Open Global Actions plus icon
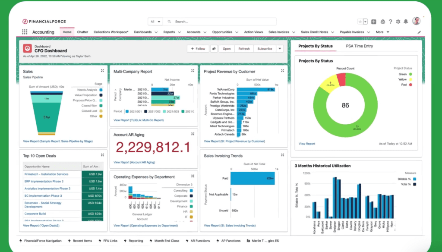Viewport: 442px width, 252px height. coord(374,22)
